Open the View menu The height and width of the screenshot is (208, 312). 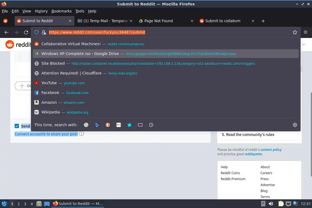click(x=27, y=11)
